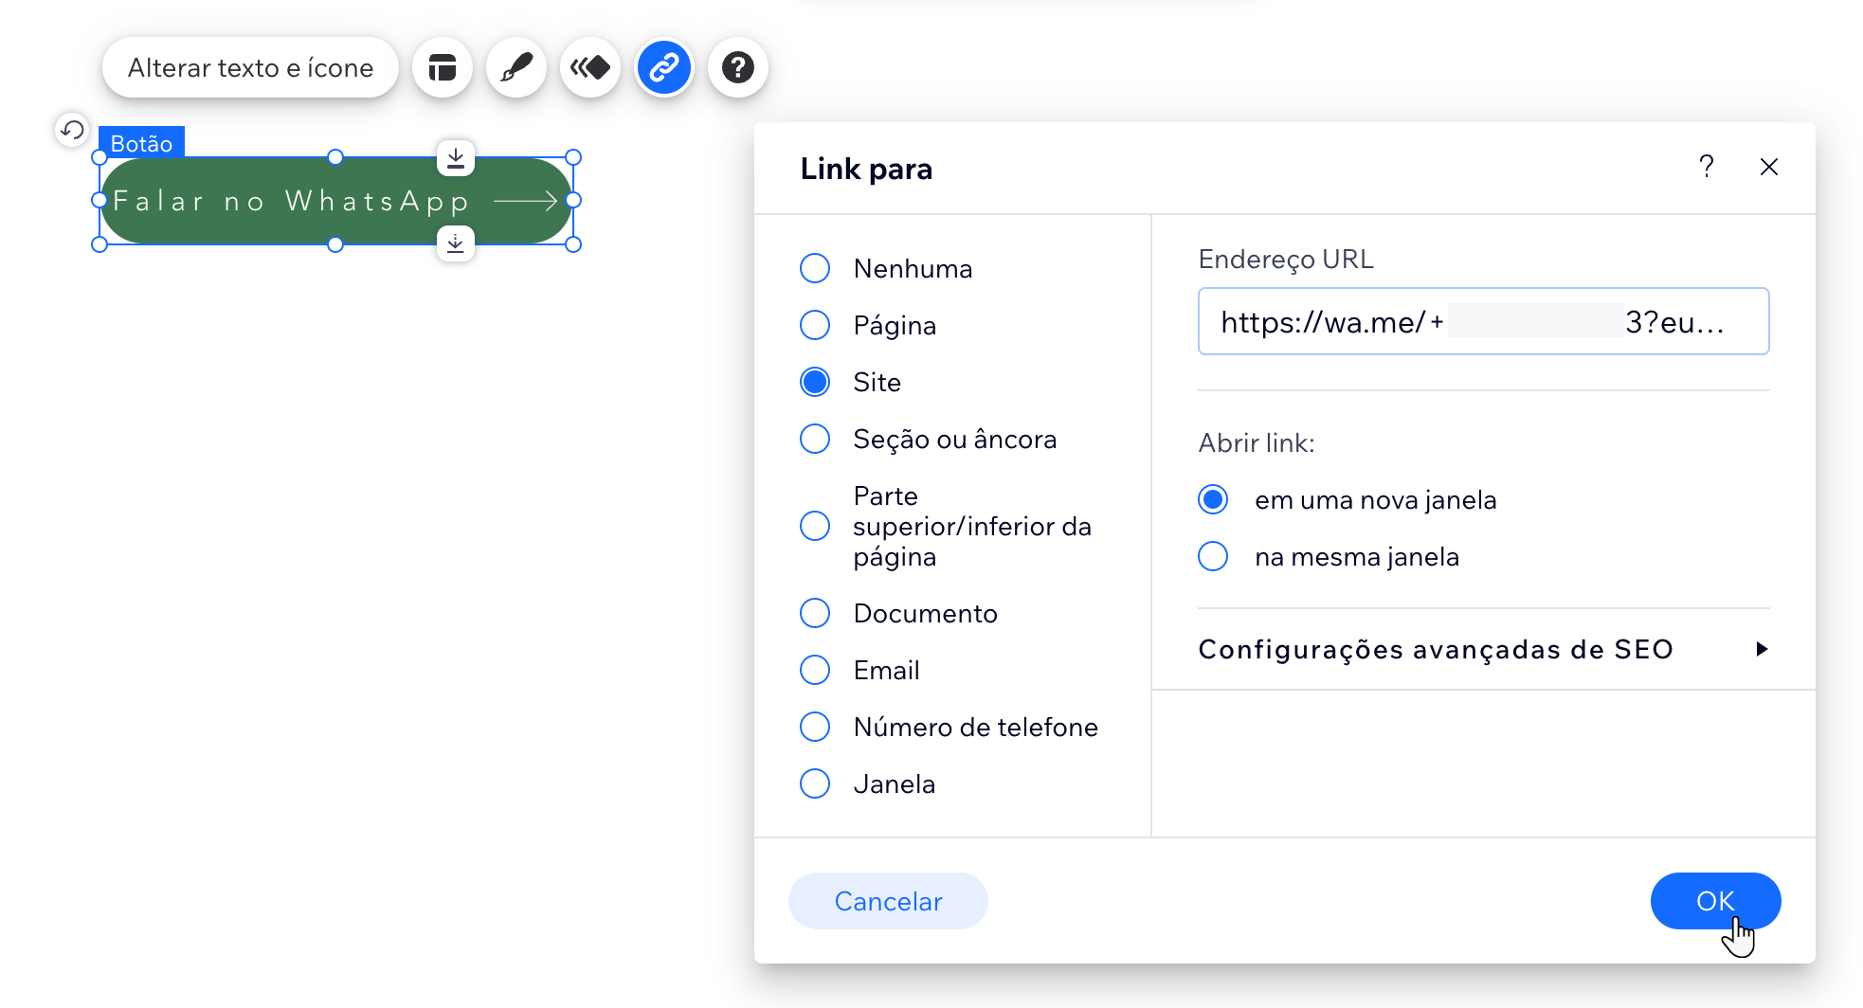Confirm with the OK button

point(1715,901)
